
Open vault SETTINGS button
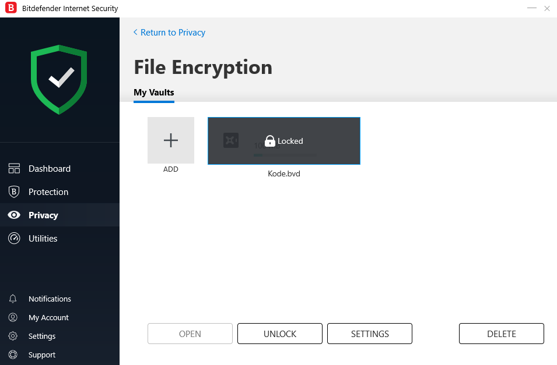pos(370,334)
